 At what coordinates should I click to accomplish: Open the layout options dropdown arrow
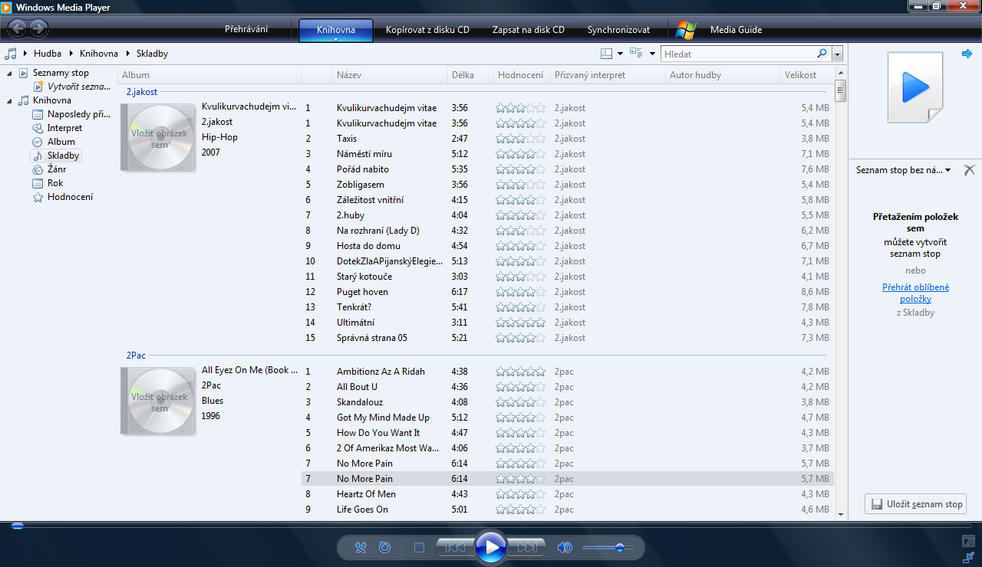point(620,54)
